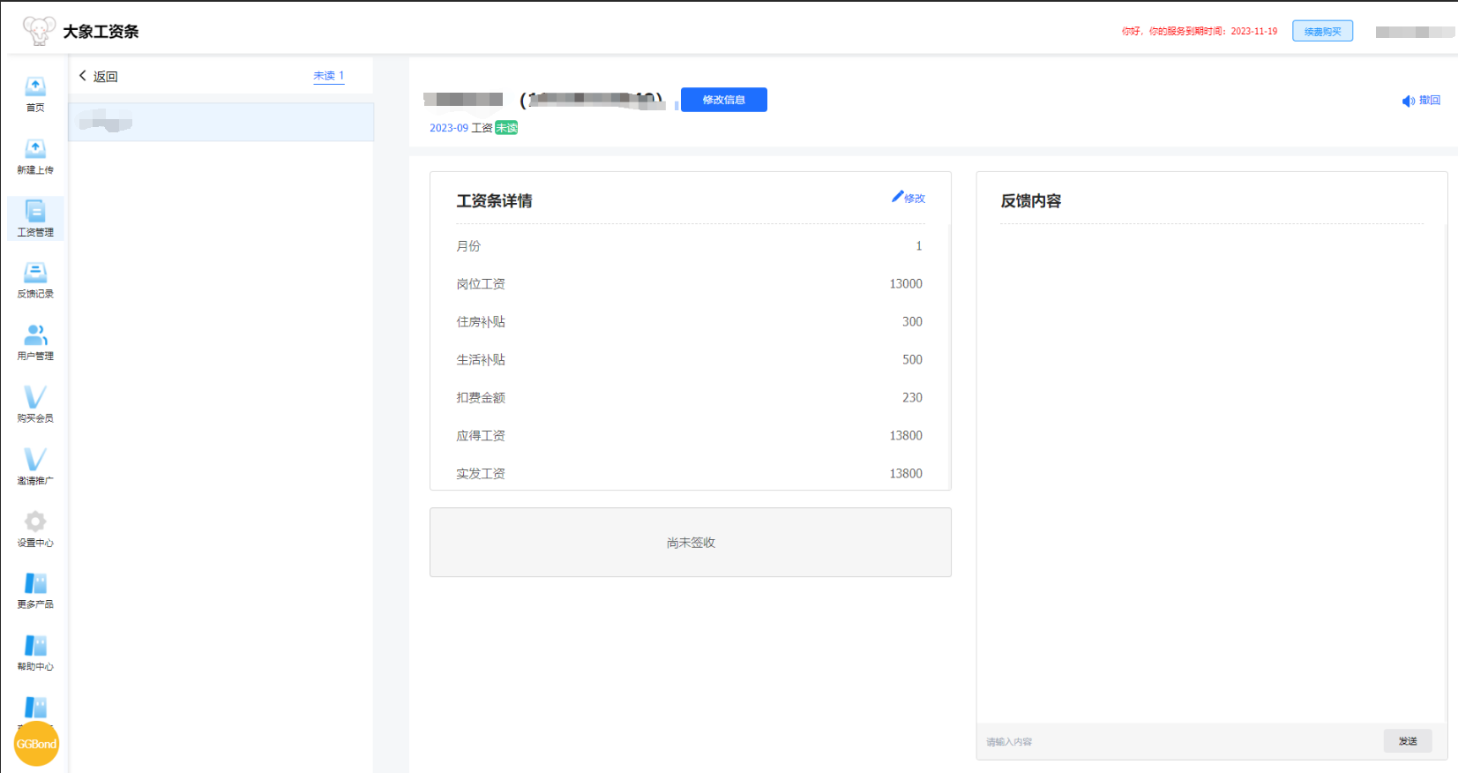
Task: Click the 发送 button
Action: click(1408, 741)
